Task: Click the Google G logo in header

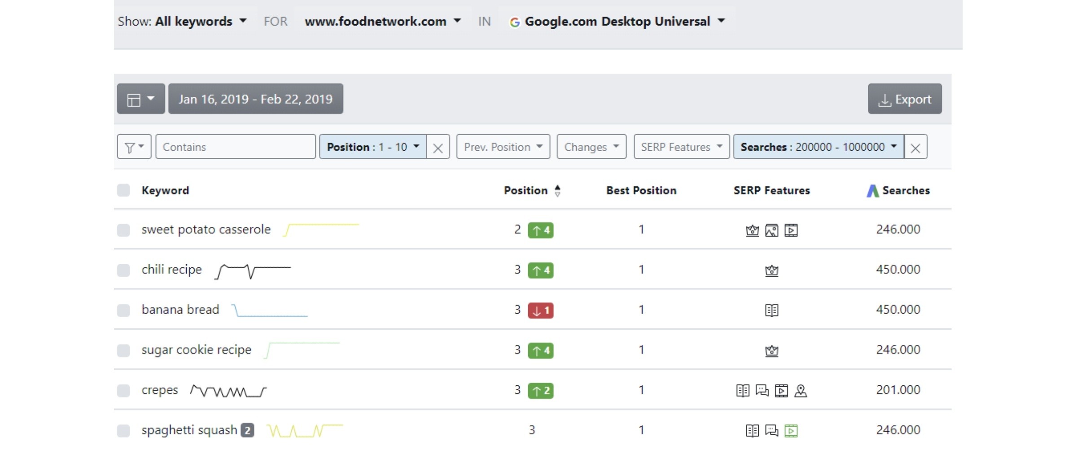Action: [515, 22]
